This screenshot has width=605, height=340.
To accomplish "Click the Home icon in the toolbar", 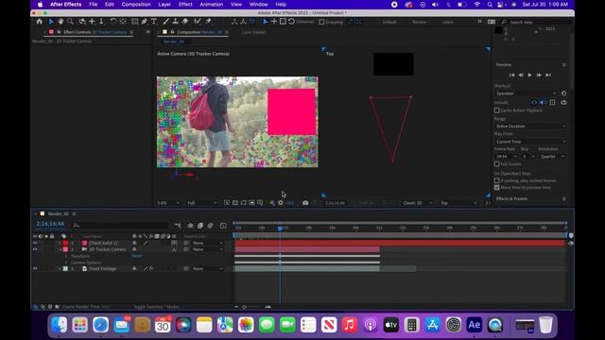I will point(40,22).
